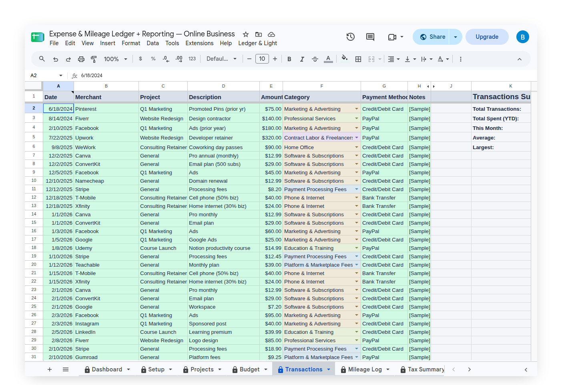
Task: Open the Format menu
Action: (x=131, y=43)
